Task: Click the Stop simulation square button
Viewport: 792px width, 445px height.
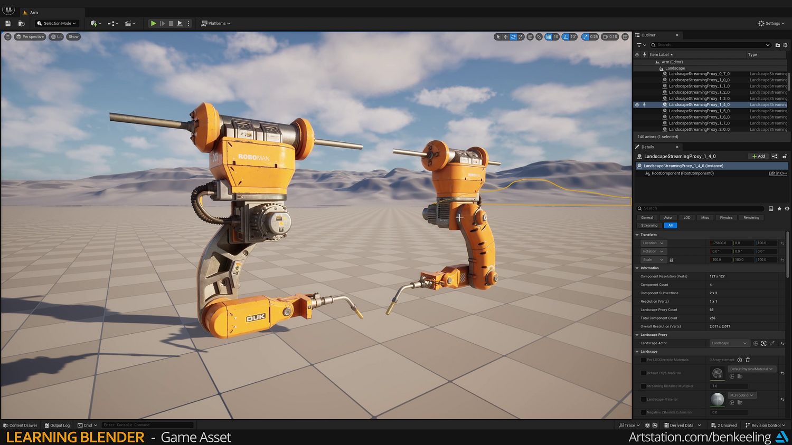Action: (171, 23)
